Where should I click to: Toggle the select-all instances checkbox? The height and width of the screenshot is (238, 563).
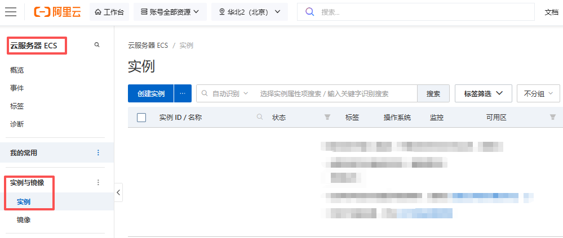click(141, 118)
